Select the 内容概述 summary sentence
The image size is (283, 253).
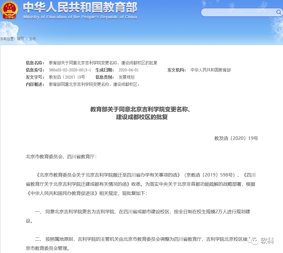point(94,85)
